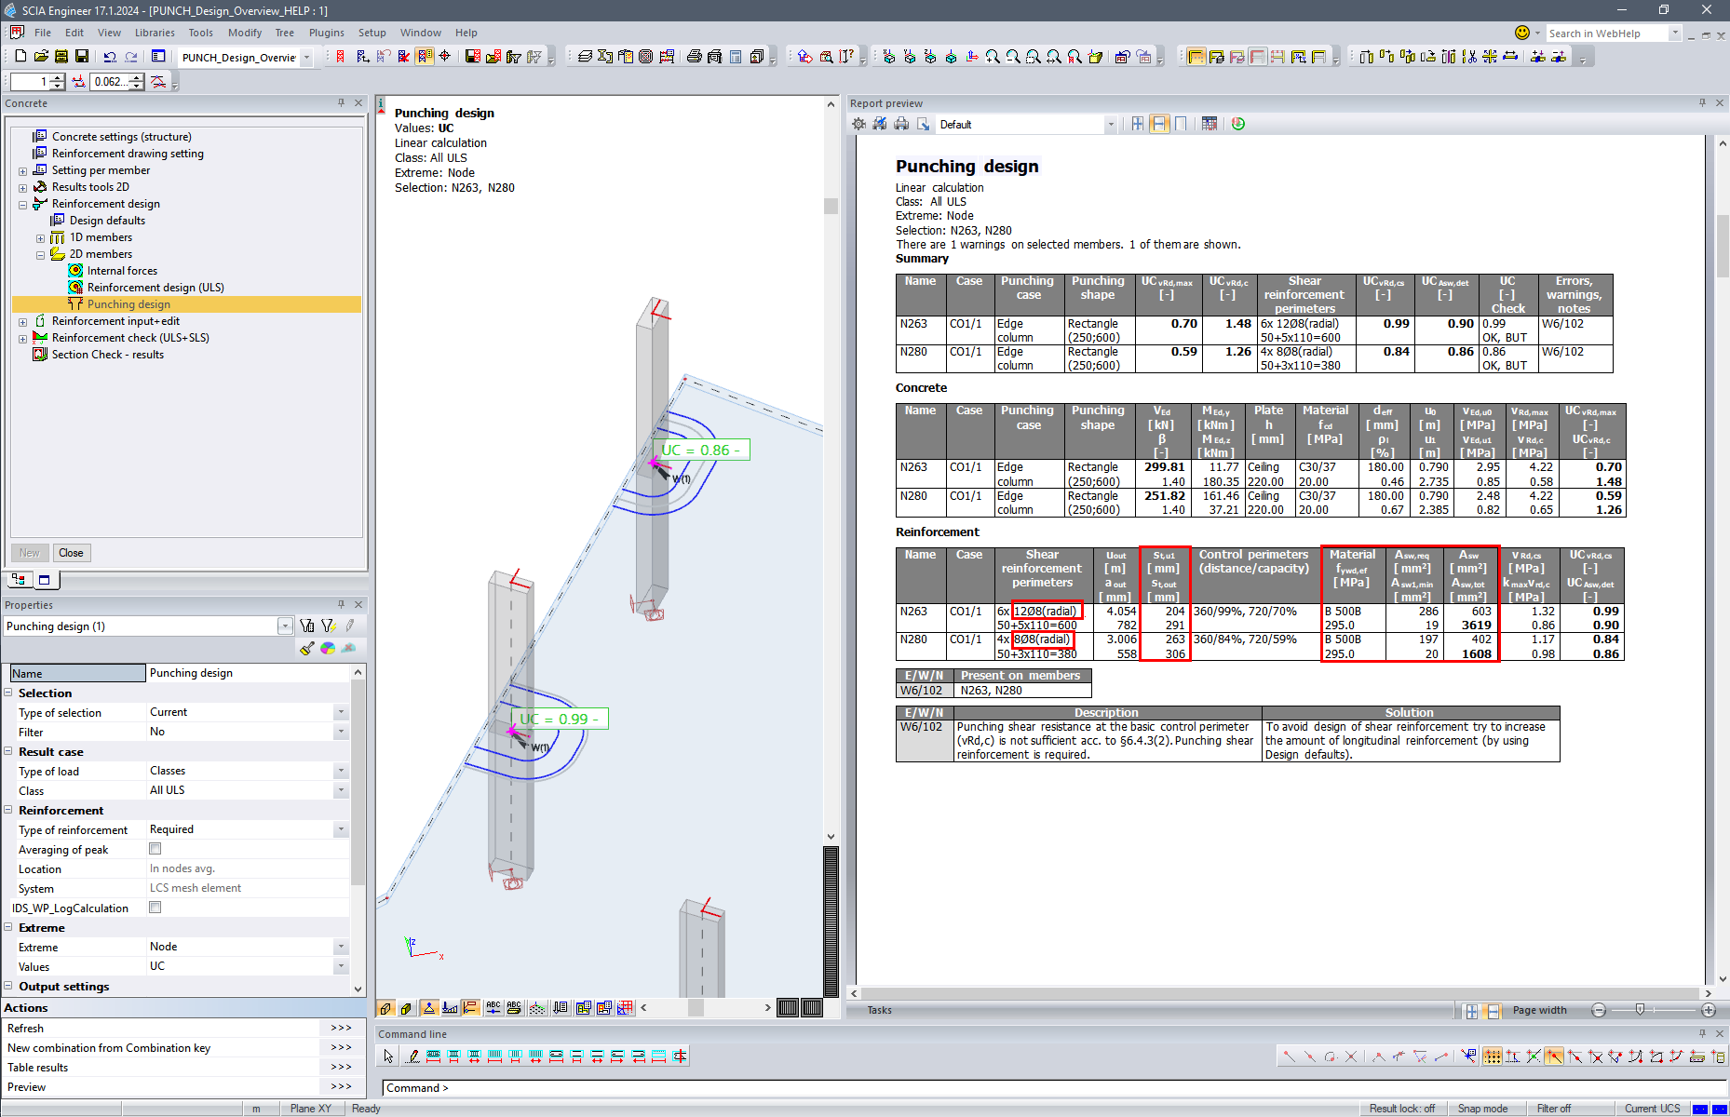This screenshot has height=1117, width=1730.
Task: Open the Plugins menu
Action: (x=326, y=33)
